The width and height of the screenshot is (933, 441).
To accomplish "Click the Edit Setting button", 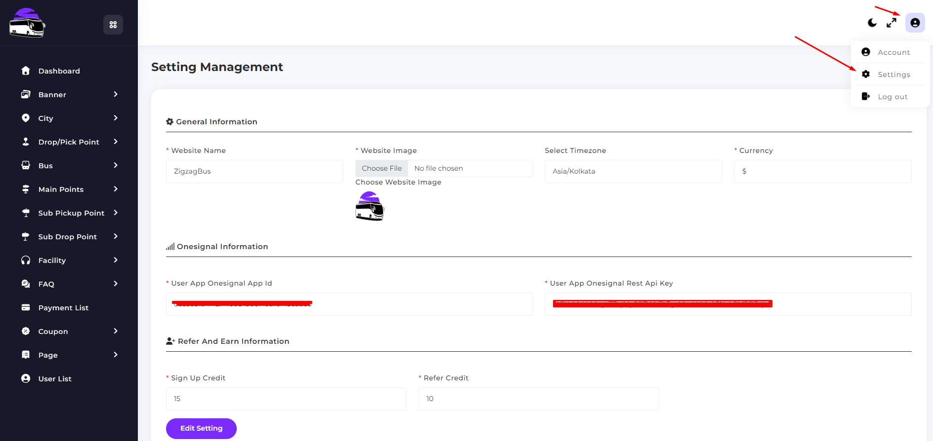I will [201, 428].
